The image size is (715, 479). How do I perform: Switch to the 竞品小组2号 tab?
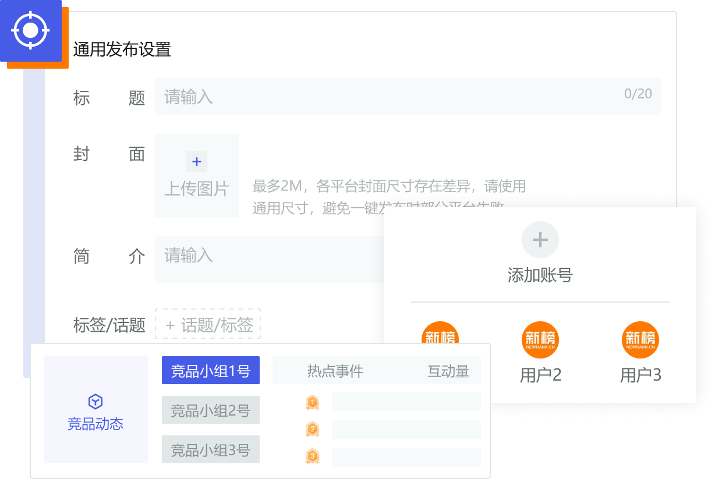(x=211, y=410)
